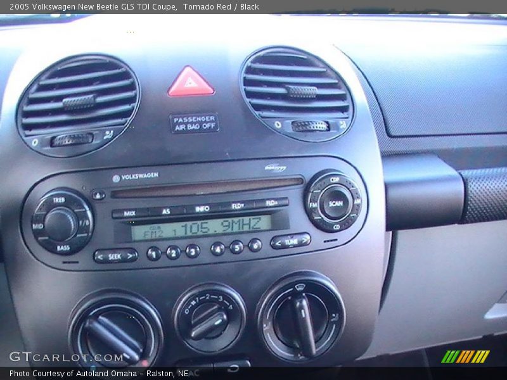
Task: Click the 105.9MHZ frequency display
Action: tap(201, 228)
